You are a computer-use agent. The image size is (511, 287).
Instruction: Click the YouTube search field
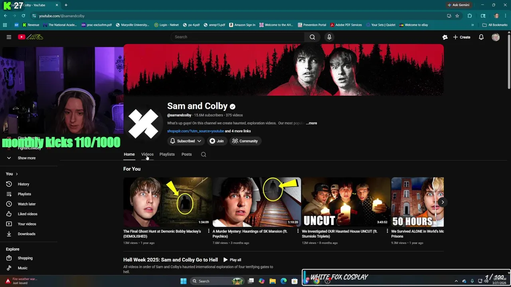pyautogui.click(x=238, y=37)
